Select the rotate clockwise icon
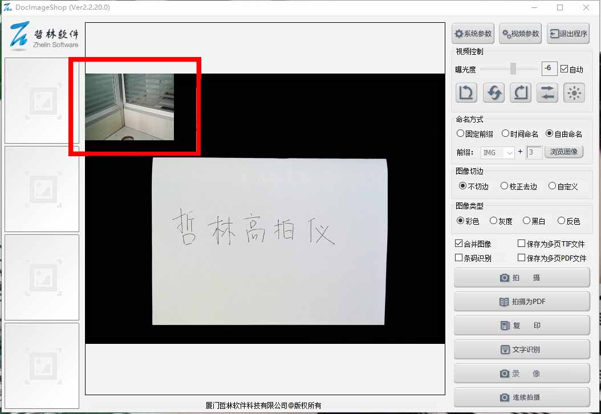Image resolution: width=601 pixels, height=414 pixels. pos(520,92)
